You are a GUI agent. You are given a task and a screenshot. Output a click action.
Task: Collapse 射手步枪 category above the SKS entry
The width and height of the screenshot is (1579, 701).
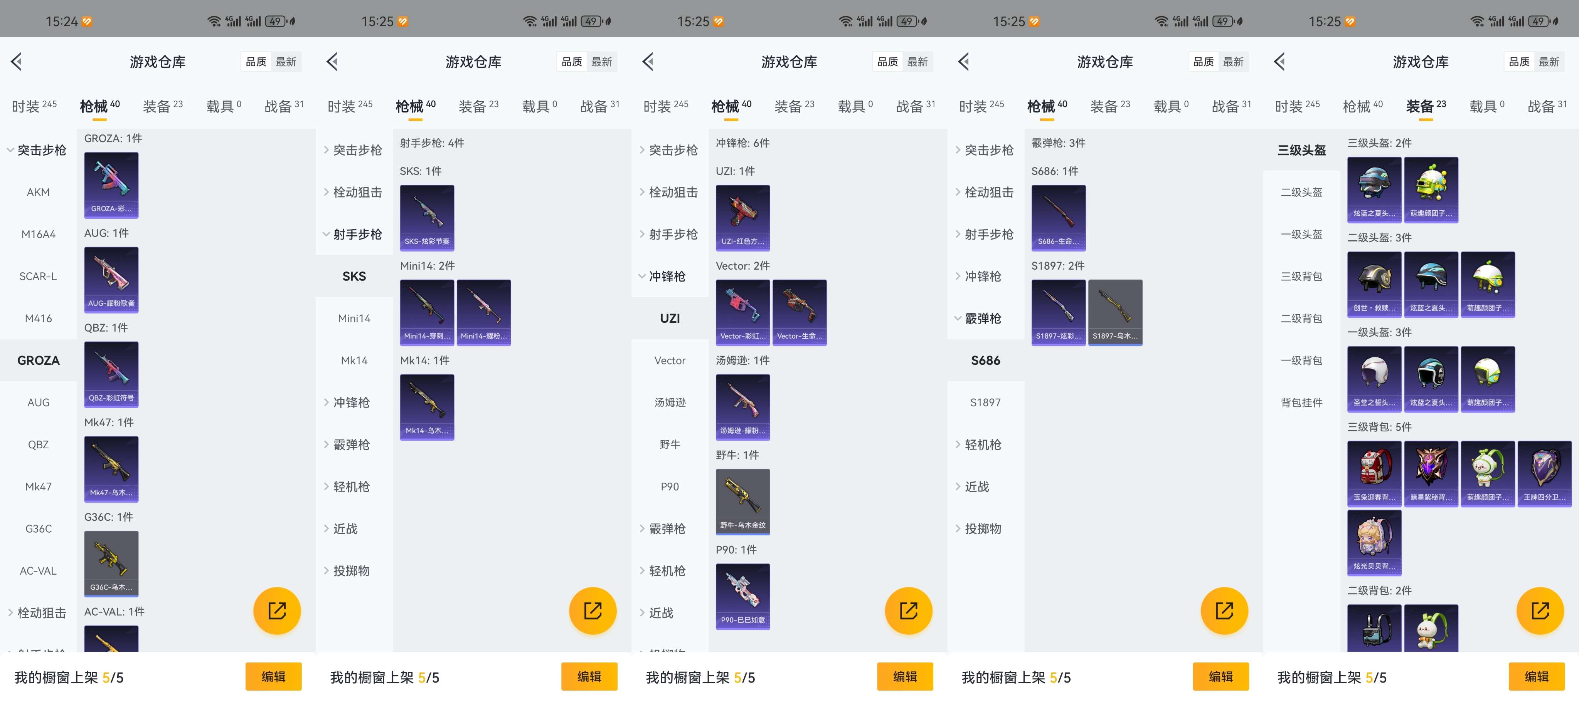point(354,235)
